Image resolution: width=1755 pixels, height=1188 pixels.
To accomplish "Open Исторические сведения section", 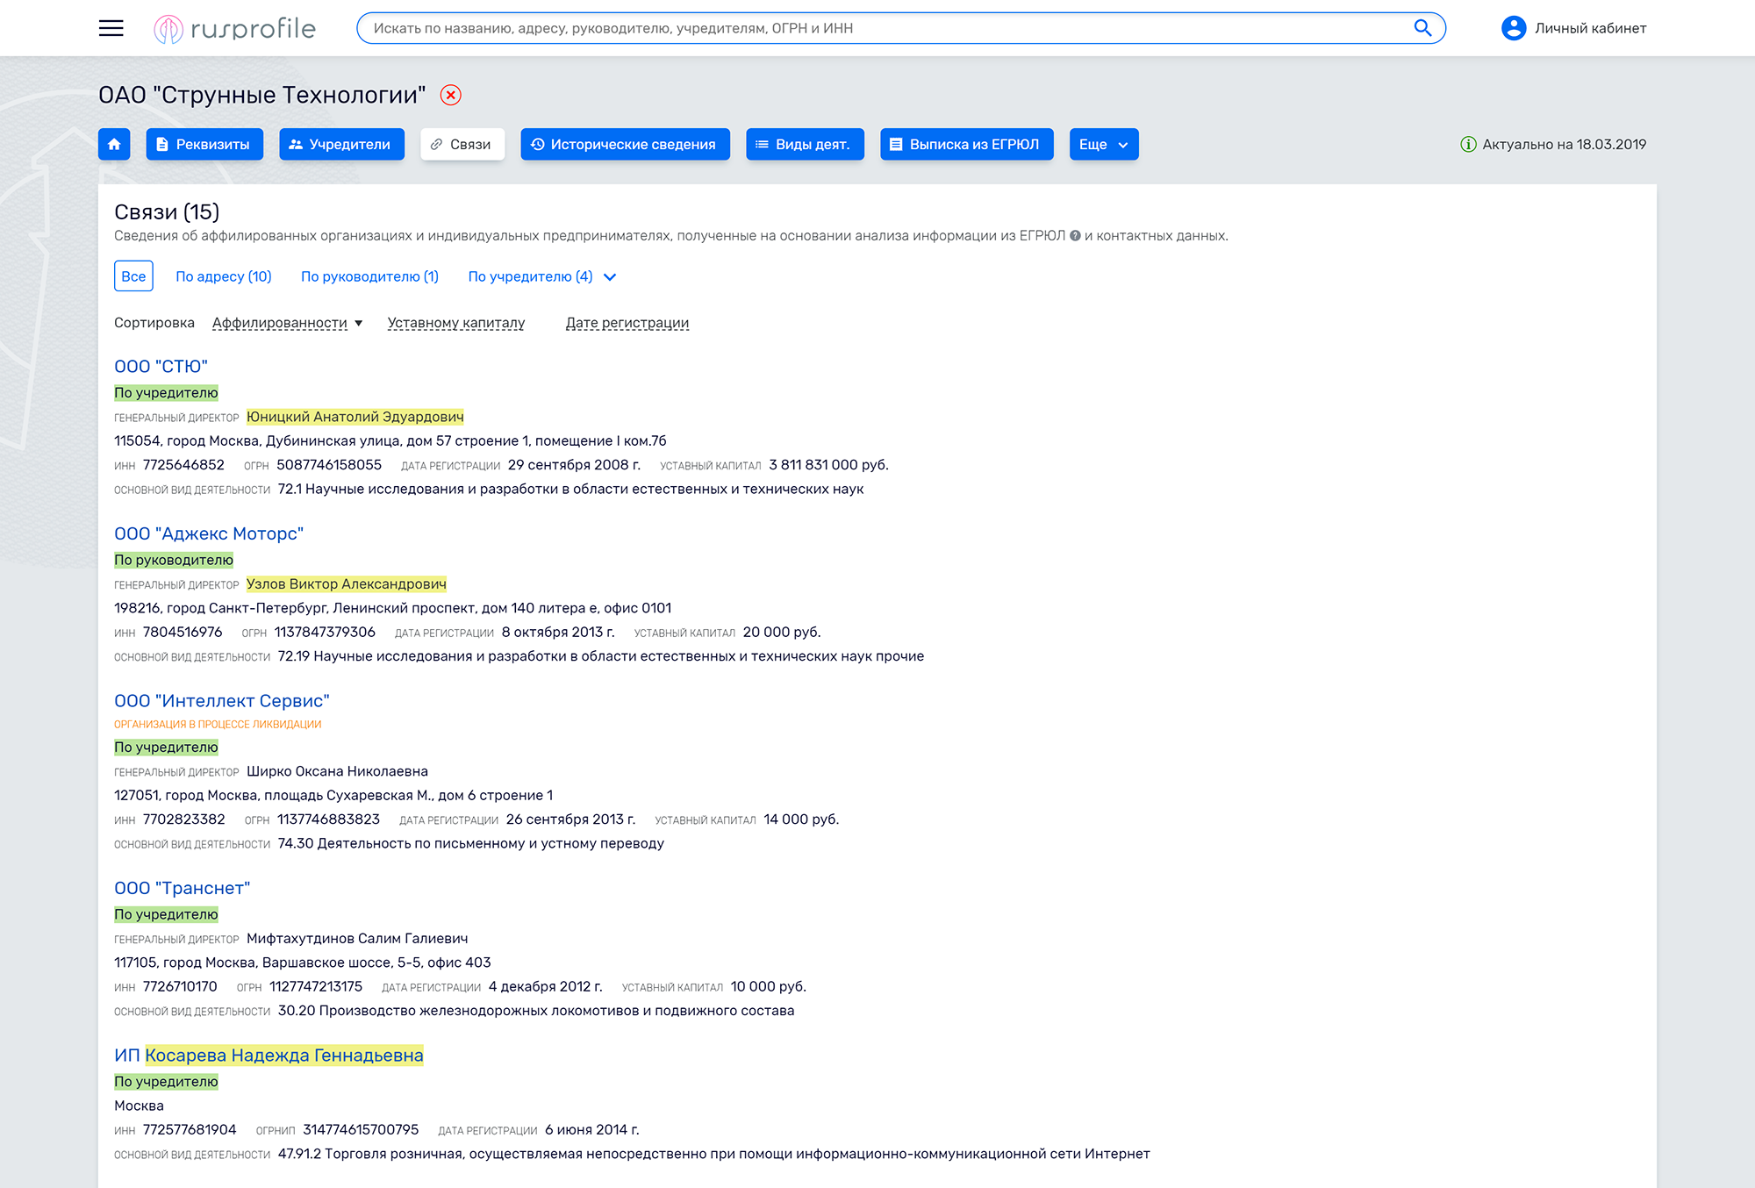I will pyautogui.click(x=625, y=144).
